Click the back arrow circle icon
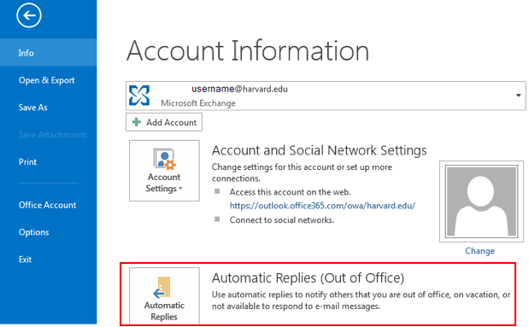Viewport: 529px width, 327px height. point(29,15)
